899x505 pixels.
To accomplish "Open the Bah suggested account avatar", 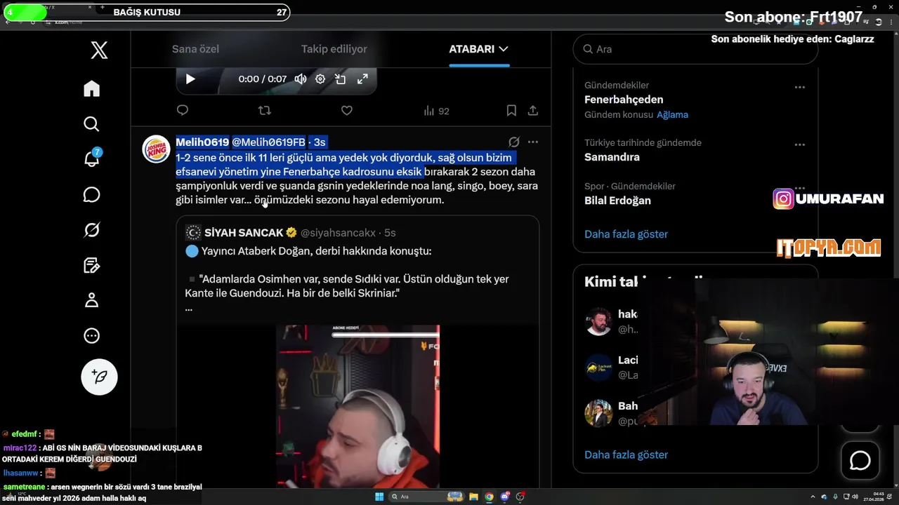I will [598, 414].
